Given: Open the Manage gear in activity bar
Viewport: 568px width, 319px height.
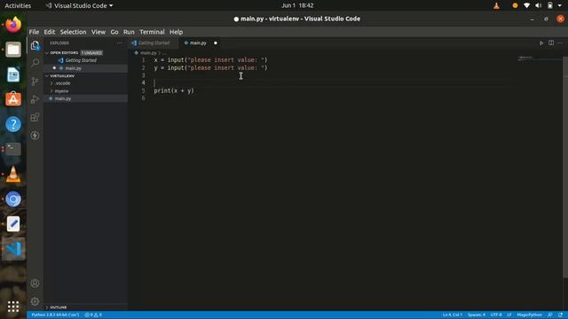Looking at the screenshot, I should [x=35, y=301].
